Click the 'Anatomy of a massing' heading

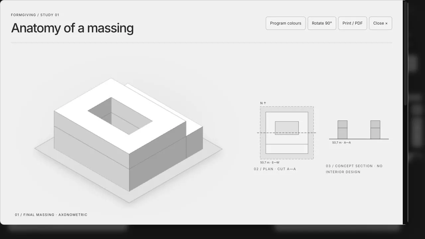(x=72, y=28)
